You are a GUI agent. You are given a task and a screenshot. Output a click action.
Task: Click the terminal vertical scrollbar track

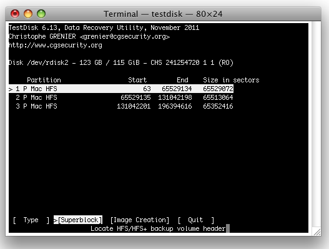(316, 124)
